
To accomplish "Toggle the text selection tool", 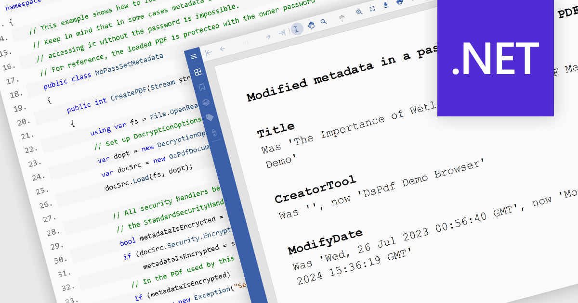I will 297,28.
